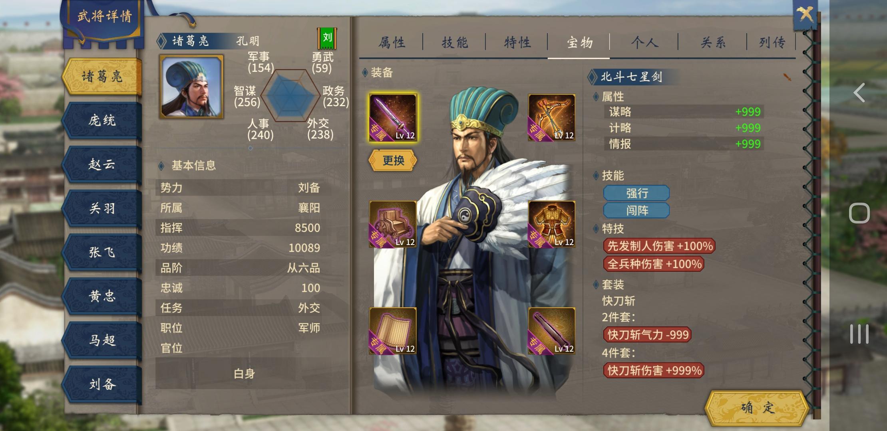This screenshot has width=887, height=431.
Task: Select the bamboo scroll equipment icon
Action: tap(393, 331)
